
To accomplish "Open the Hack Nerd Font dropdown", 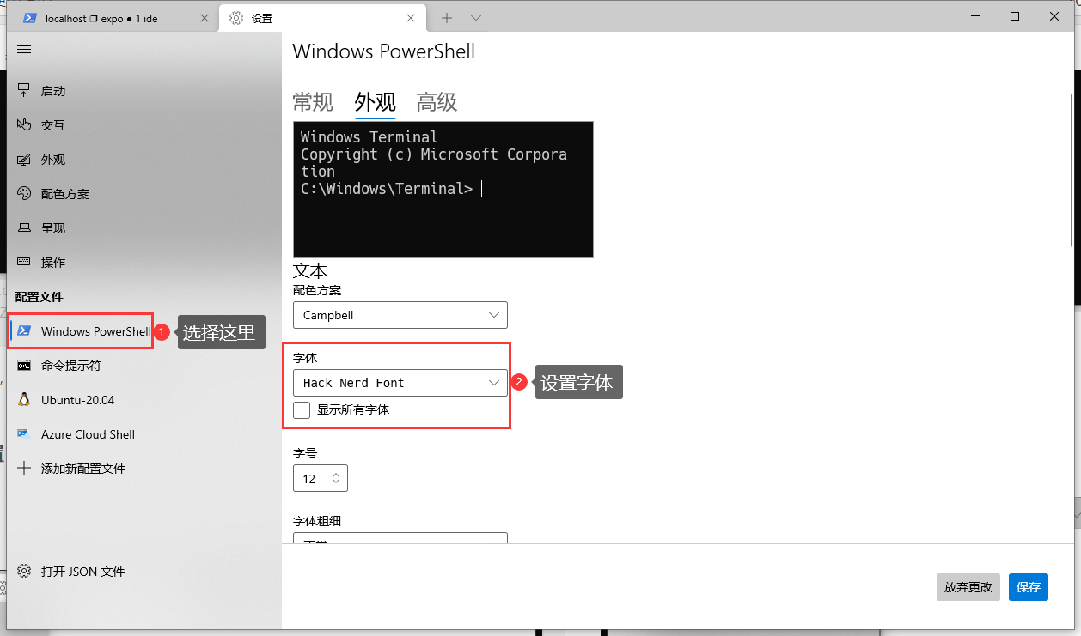I will click(400, 383).
